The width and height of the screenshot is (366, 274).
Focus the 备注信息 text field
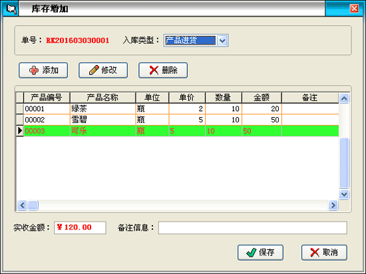tap(253, 227)
